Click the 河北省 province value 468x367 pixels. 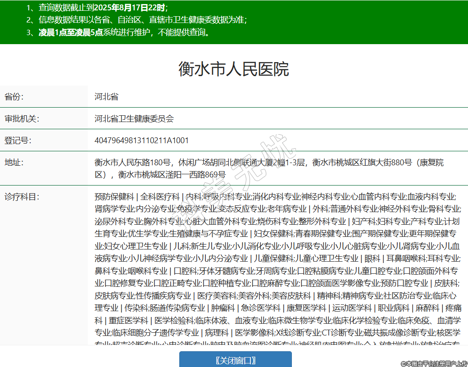point(106,97)
